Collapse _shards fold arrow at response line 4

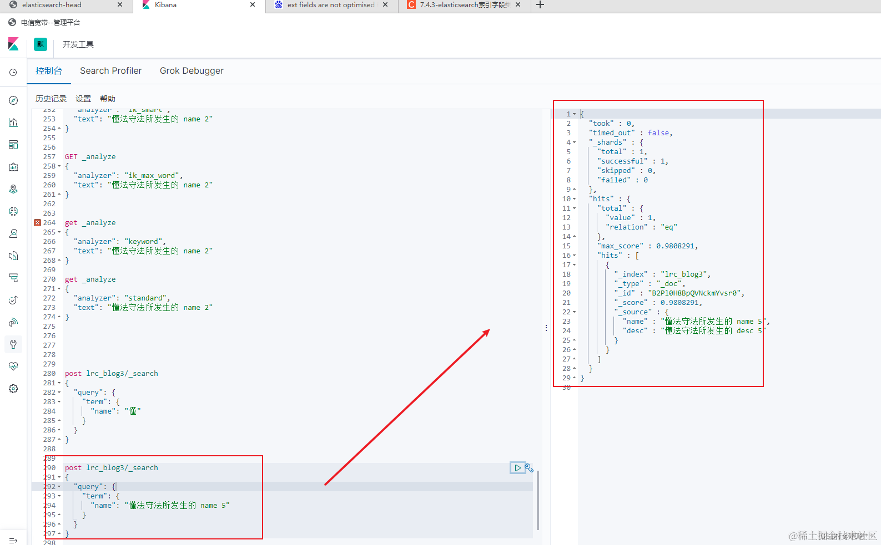[575, 142]
